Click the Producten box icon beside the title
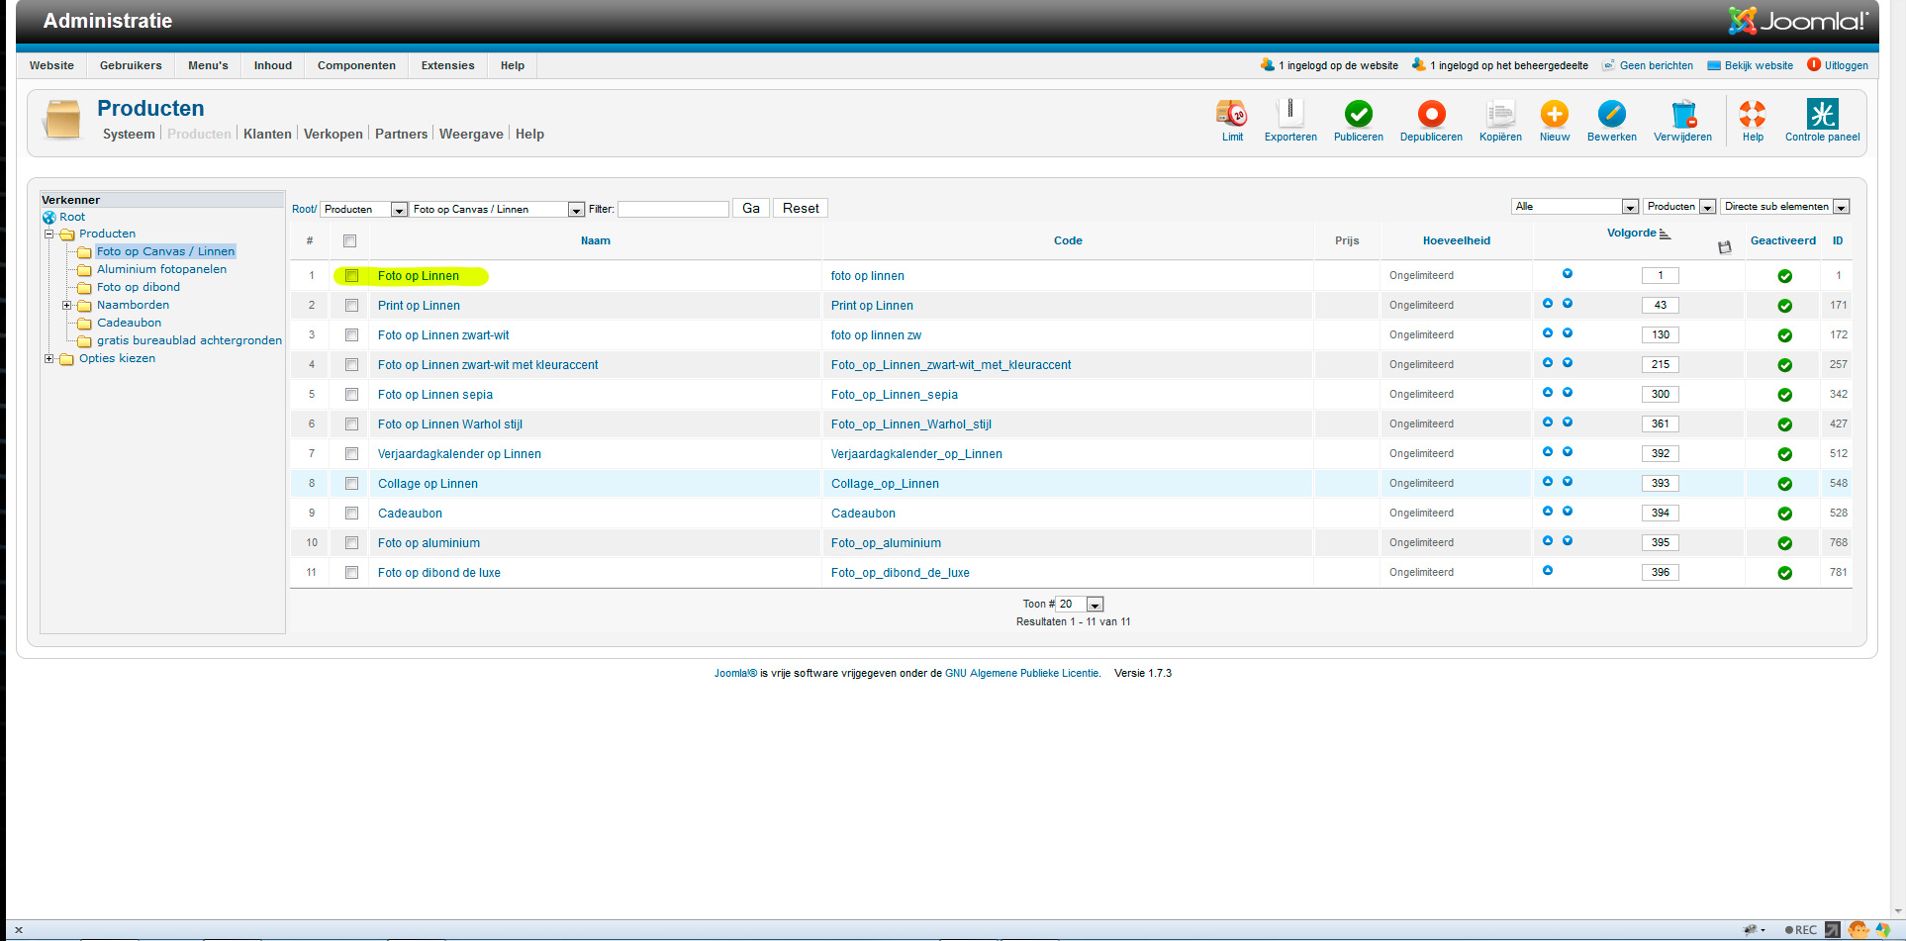This screenshot has height=941, width=1906. pyautogui.click(x=62, y=120)
